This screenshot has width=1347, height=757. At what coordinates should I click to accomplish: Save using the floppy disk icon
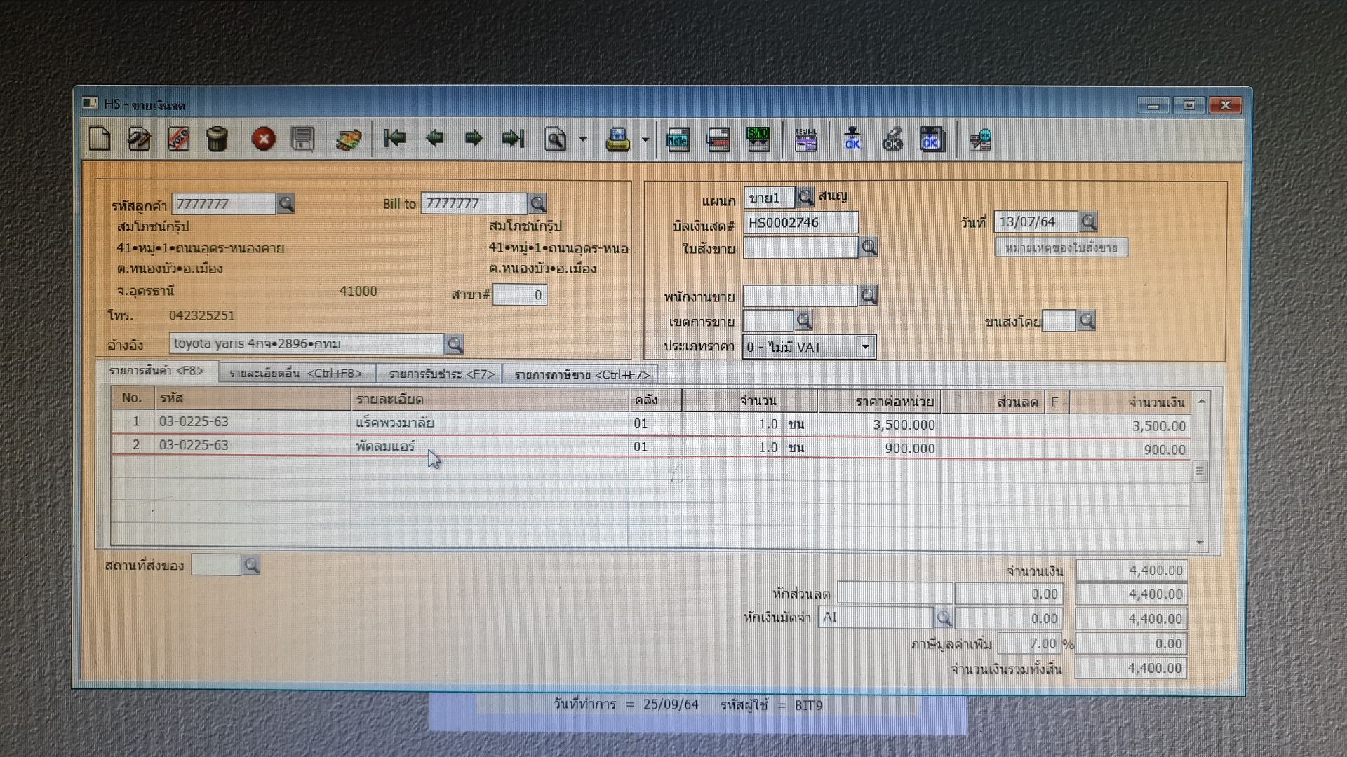coord(302,139)
